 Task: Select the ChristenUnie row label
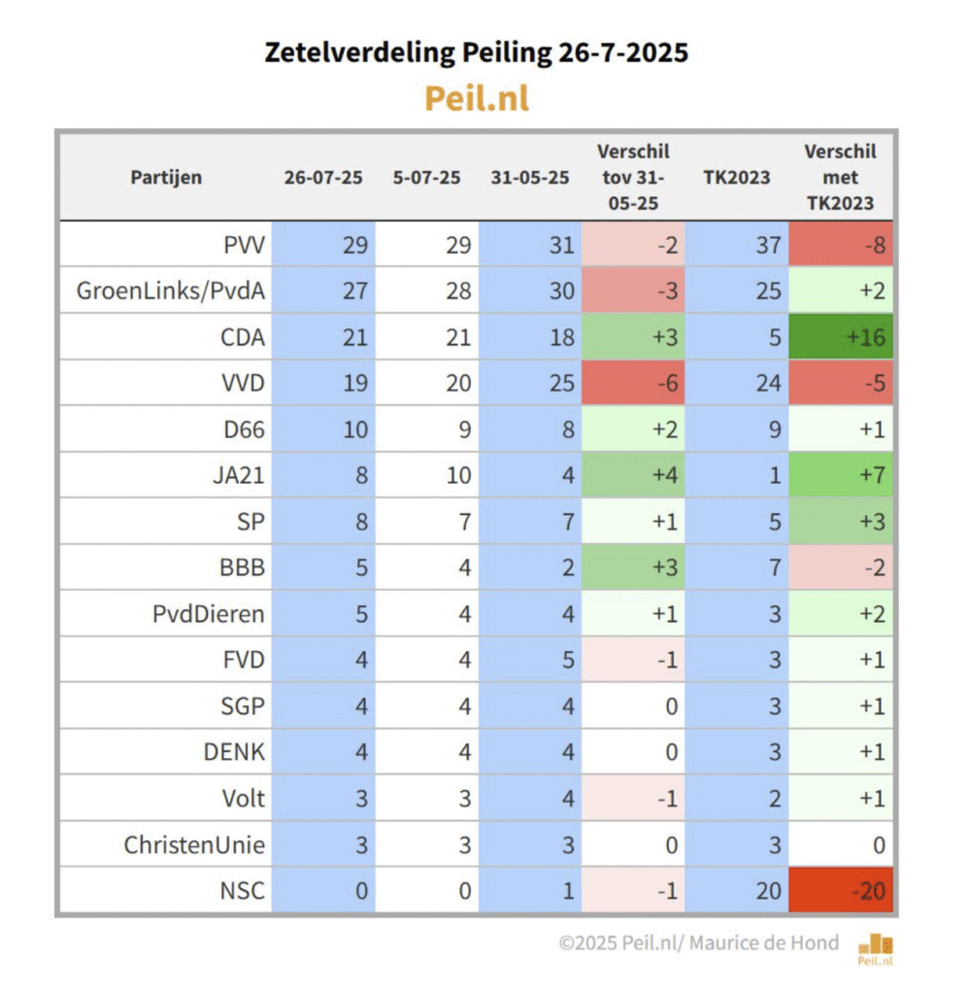click(x=194, y=844)
